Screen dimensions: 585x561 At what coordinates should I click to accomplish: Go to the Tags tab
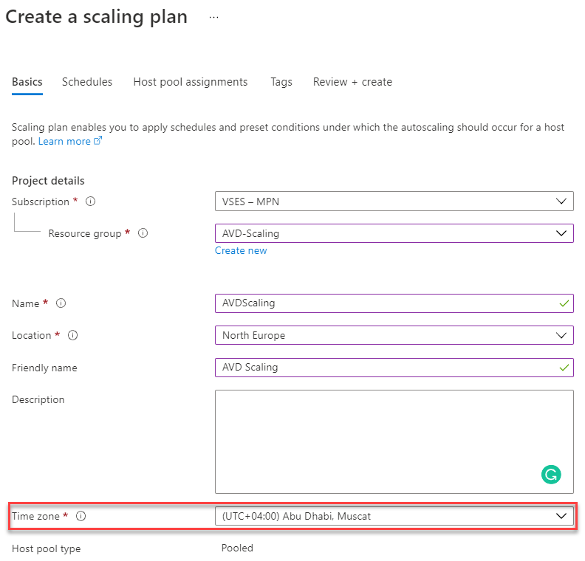tap(281, 82)
